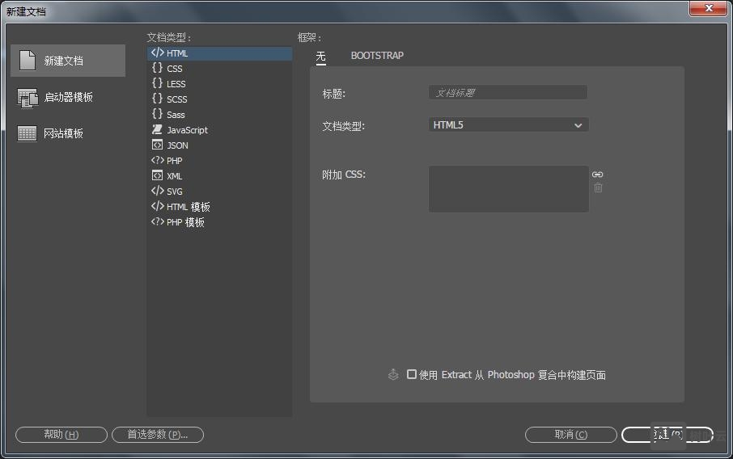Viewport: 733px width, 459px height.
Task: Select PHP in document type list
Action: point(220,161)
